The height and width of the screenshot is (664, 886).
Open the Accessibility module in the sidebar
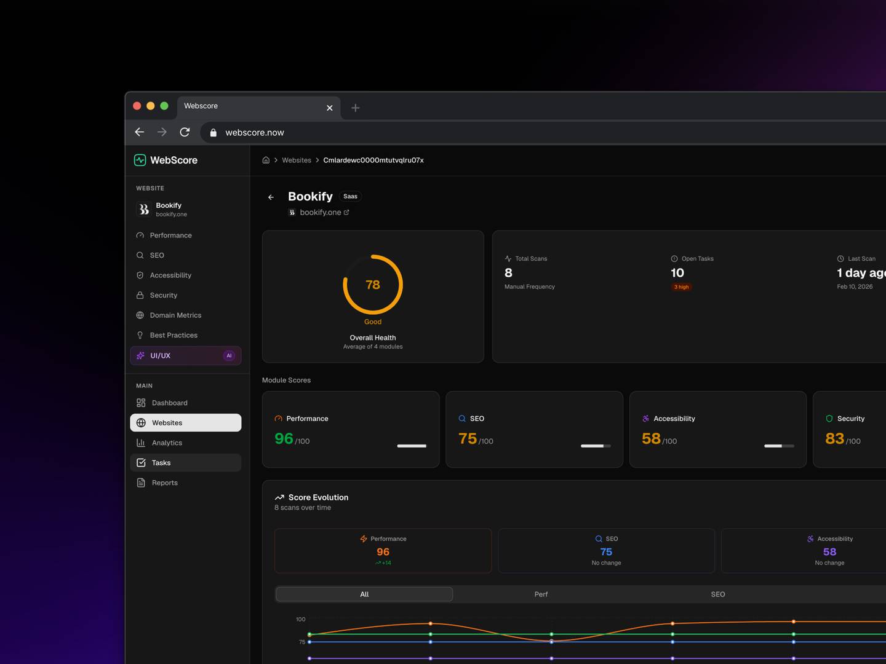point(170,275)
